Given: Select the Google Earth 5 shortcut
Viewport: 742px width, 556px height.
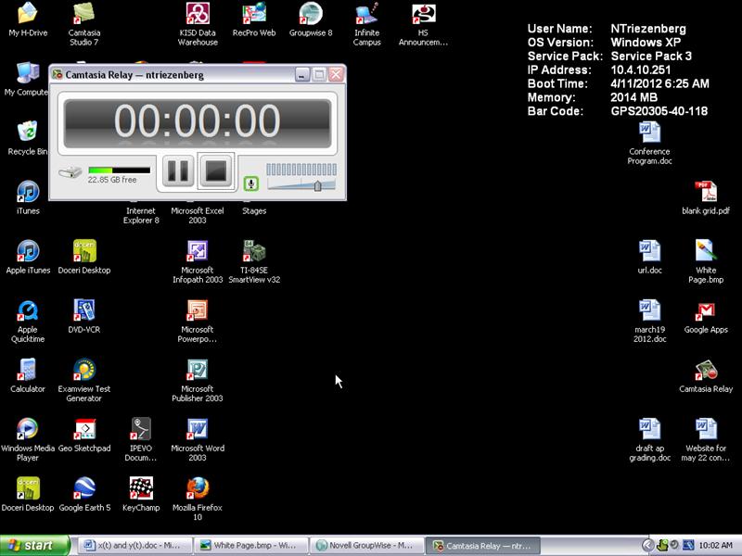Looking at the screenshot, I should (84, 494).
